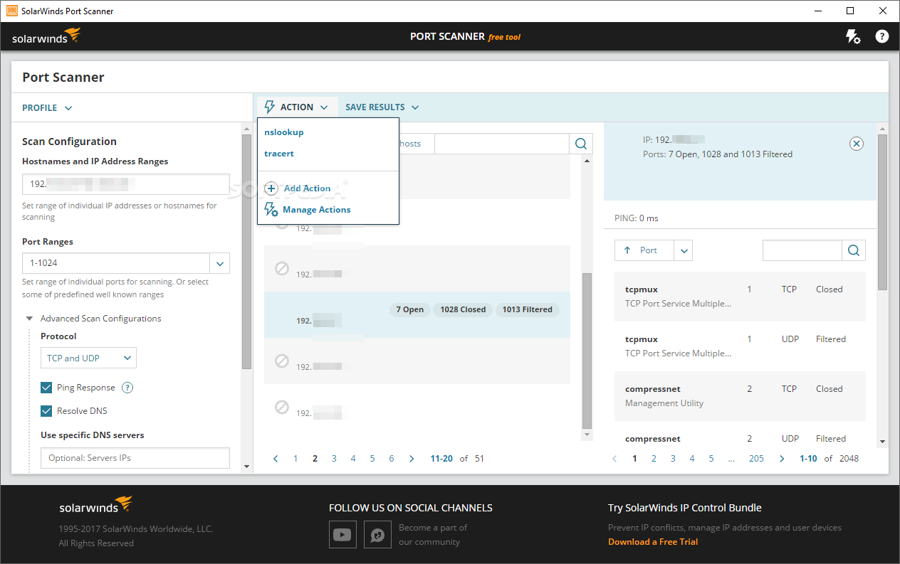This screenshot has width=900, height=564.
Task: Click the Download a Free Trial link
Action: pyautogui.click(x=653, y=542)
